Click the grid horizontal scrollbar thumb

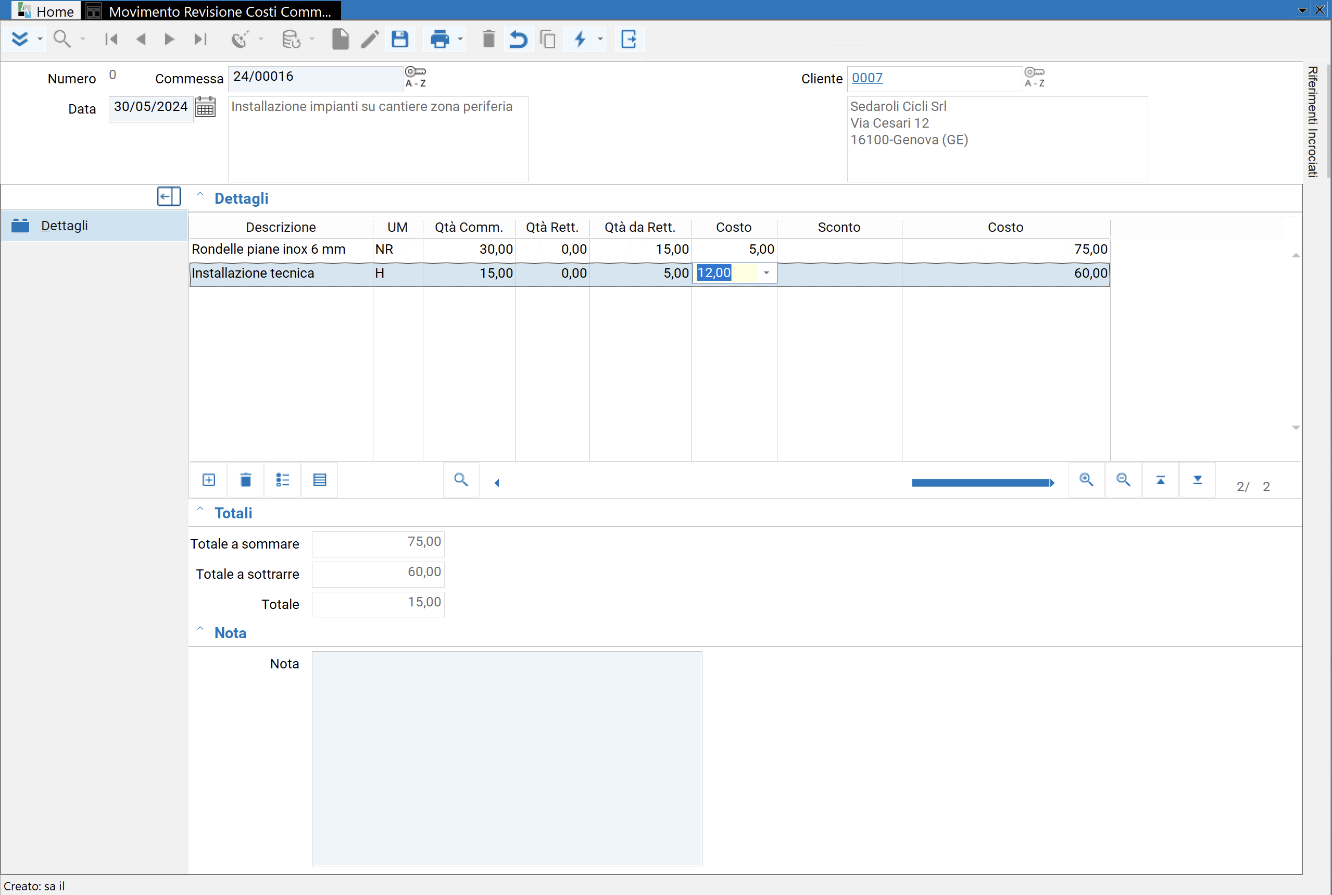[x=981, y=483]
